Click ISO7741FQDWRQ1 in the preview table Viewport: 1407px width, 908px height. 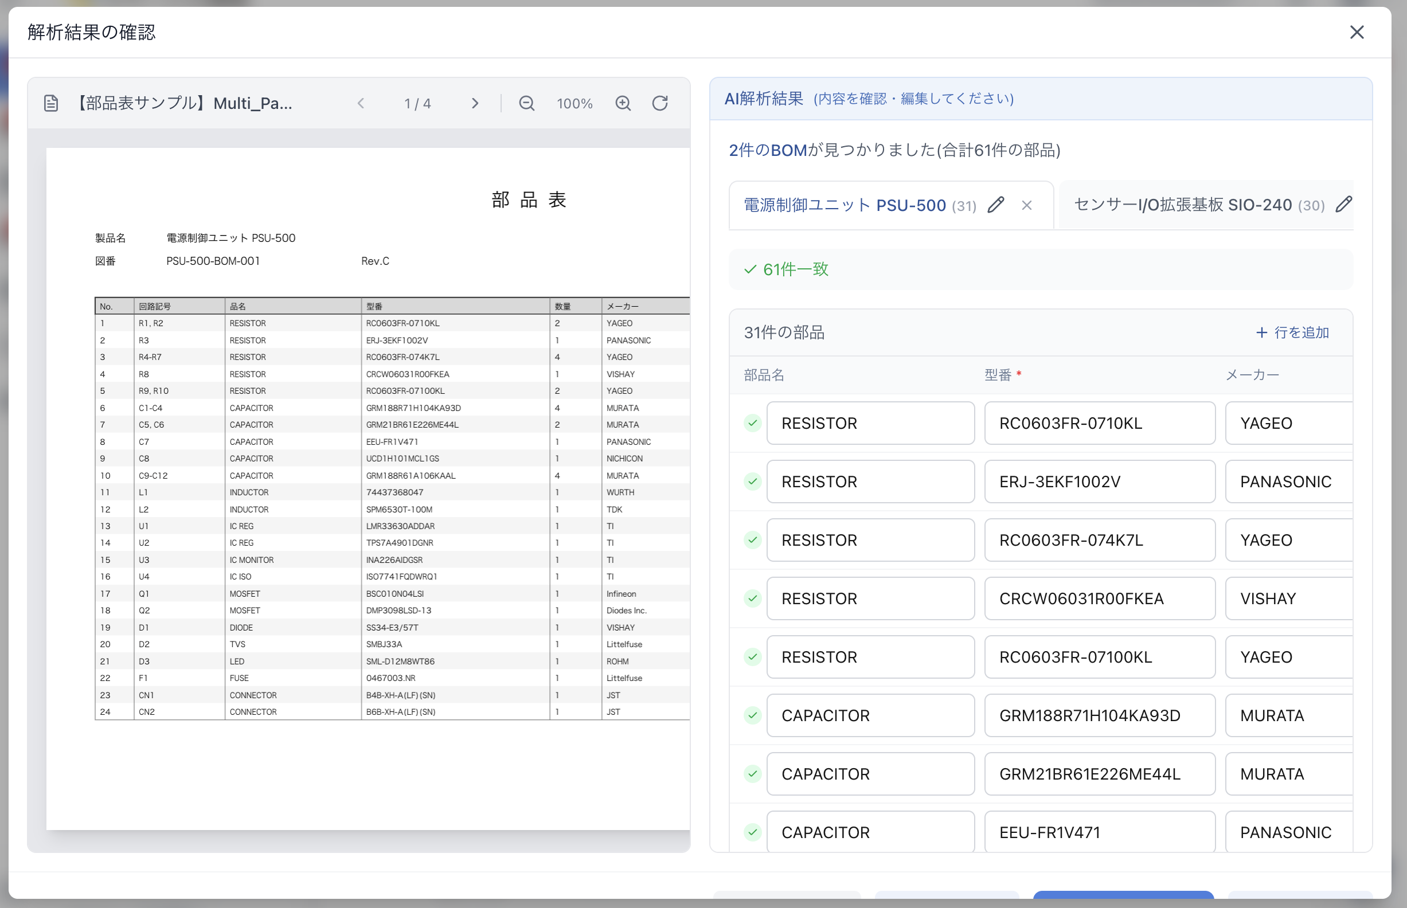401,576
